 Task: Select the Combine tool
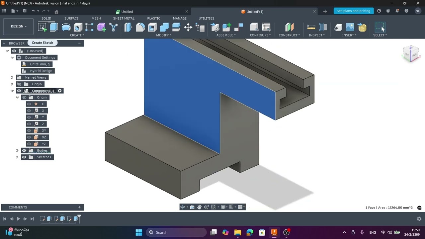(x=164, y=27)
